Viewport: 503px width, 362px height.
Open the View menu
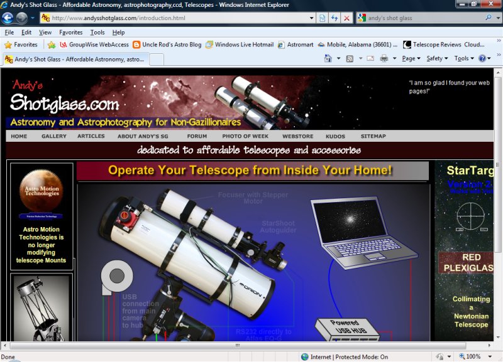[45, 33]
